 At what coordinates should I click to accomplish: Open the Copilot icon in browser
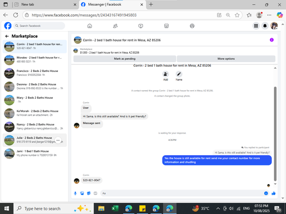pos(280,15)
